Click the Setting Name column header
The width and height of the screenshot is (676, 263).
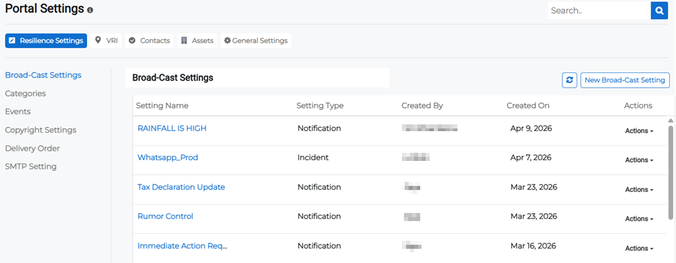click(x=162, y=105)
